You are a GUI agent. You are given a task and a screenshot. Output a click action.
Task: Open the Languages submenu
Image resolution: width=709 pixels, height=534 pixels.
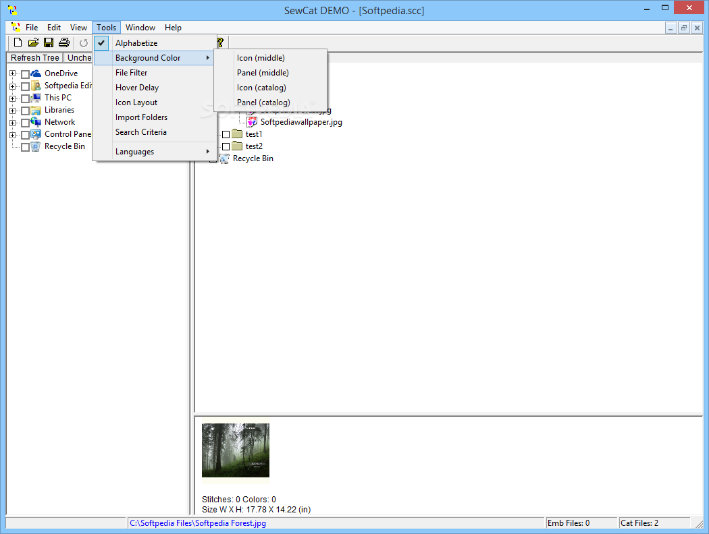point(154,152)
